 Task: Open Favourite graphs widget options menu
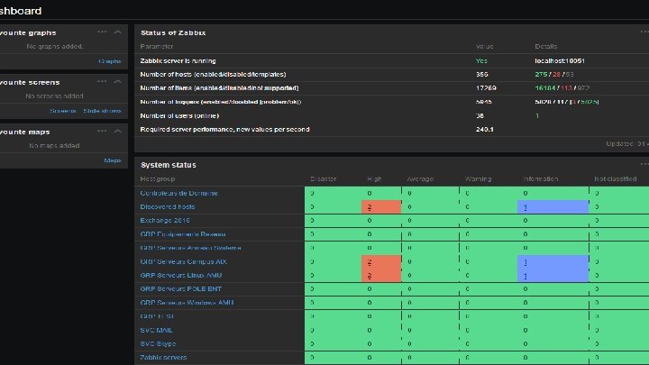(102, 32)
